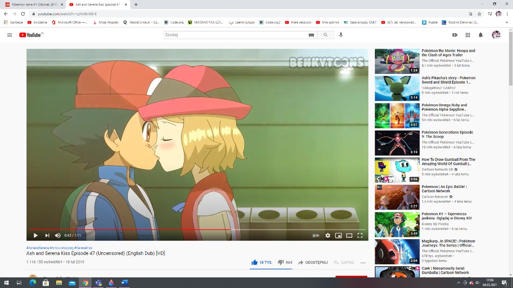513x288 pixels.
Task: Expand the YouTube hamburger guide menu
Action: (10, 35)
